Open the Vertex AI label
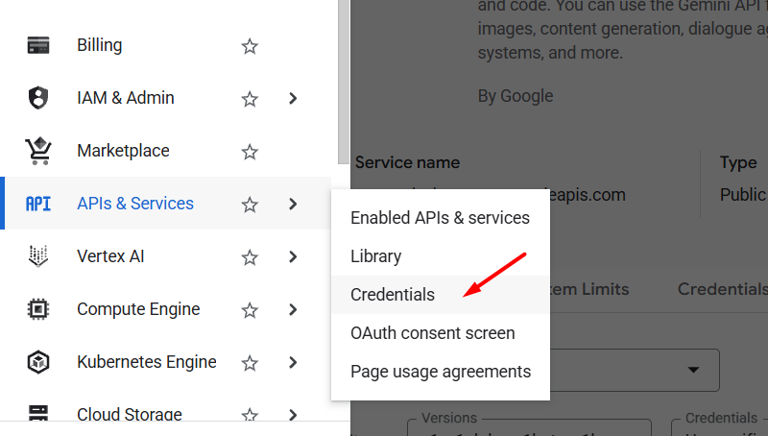Screen dimensions: 768x436 pyautogui.click(x=110, y=256)
